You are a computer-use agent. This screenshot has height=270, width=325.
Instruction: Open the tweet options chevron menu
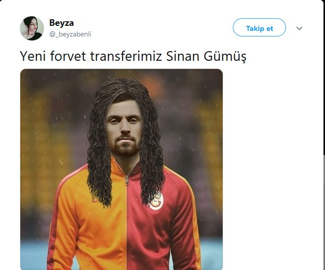tap(299, 28)
